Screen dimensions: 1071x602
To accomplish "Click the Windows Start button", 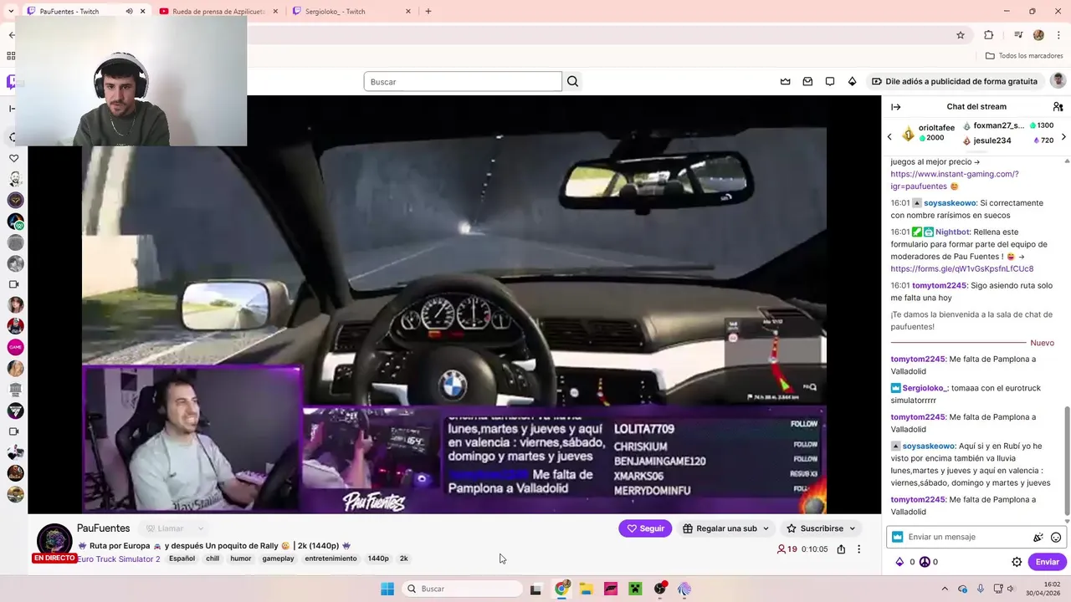I will pos(387,589).
